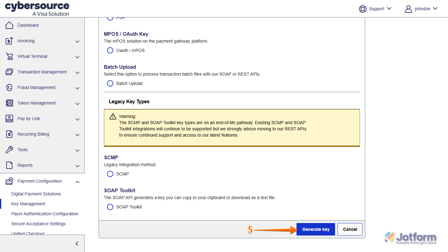This screenshot has width=448, height=252.
Task: Select the SOAP Toolkit radio button
Action: pos(110,207)
